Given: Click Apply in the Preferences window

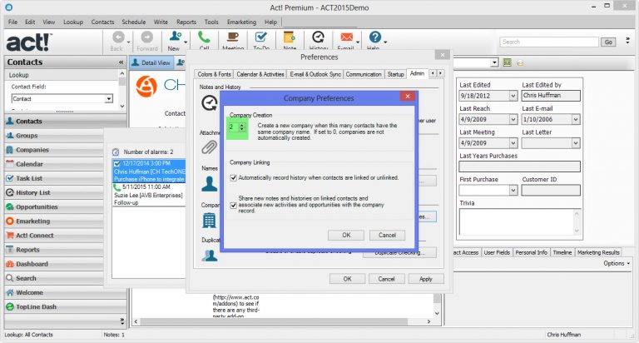Looking at the screenshot, I should click(425, 279).
